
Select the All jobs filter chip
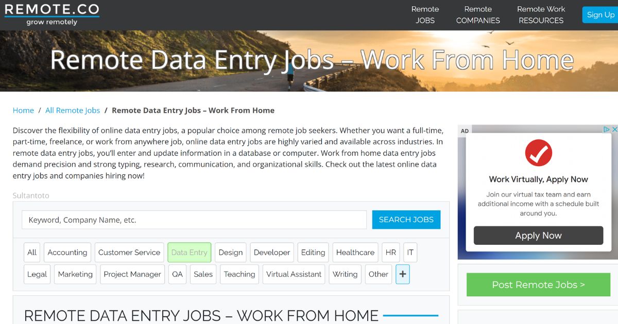click(31, 252)
